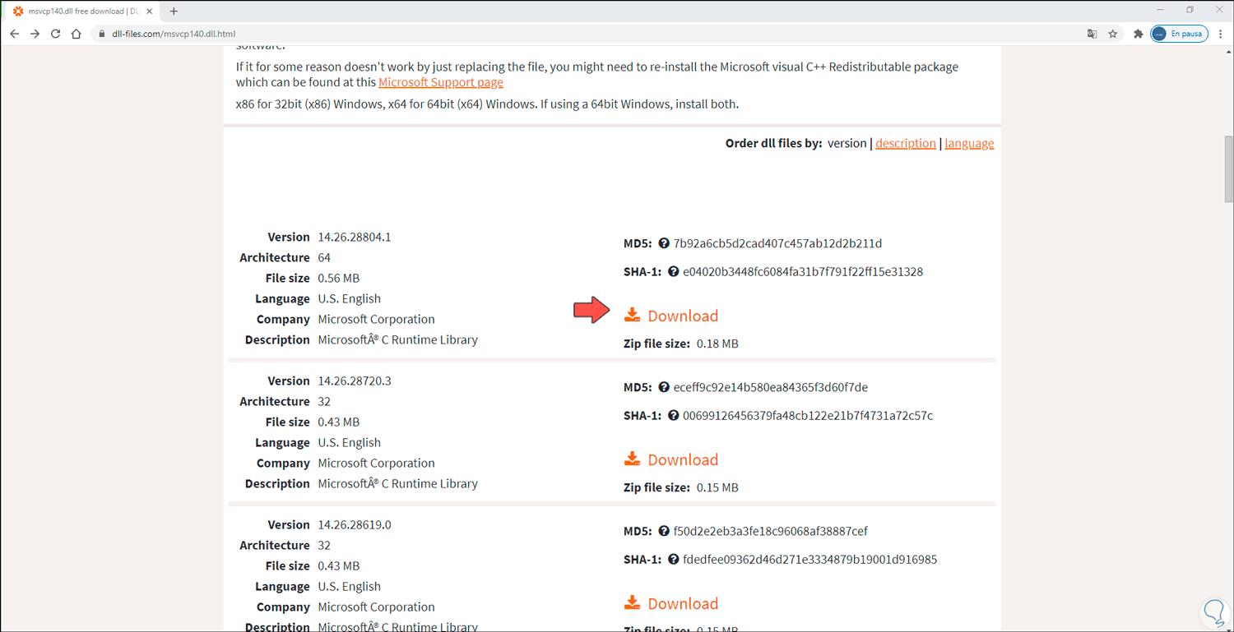Click the 0.18 MB zip file size
Screen dimensions: 1234x632
tap(717, 344)
